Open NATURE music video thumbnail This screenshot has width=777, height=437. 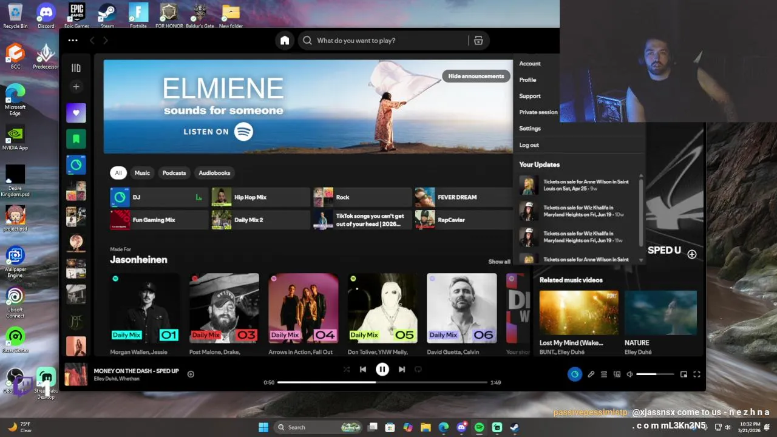[x=660, y=313]
